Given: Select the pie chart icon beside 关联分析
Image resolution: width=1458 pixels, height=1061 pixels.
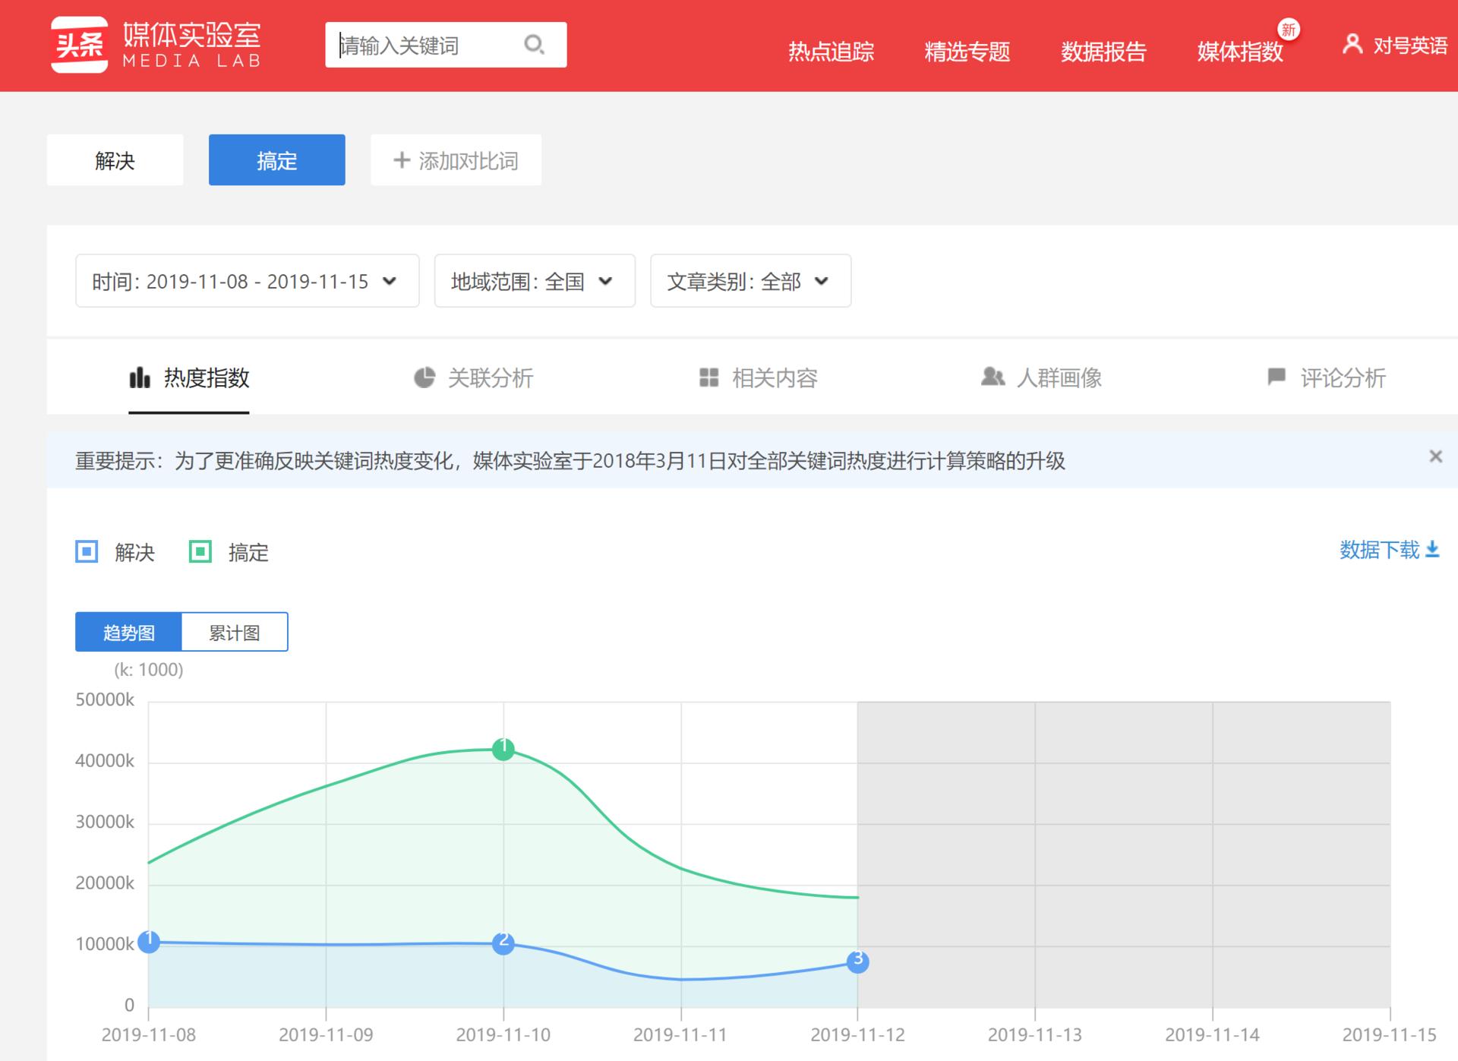Looking at the screenshot, I should pos(425,377).
